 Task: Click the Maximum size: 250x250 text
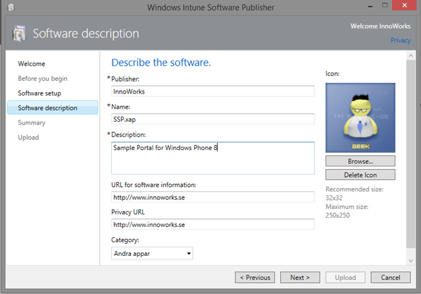point(347,211)
